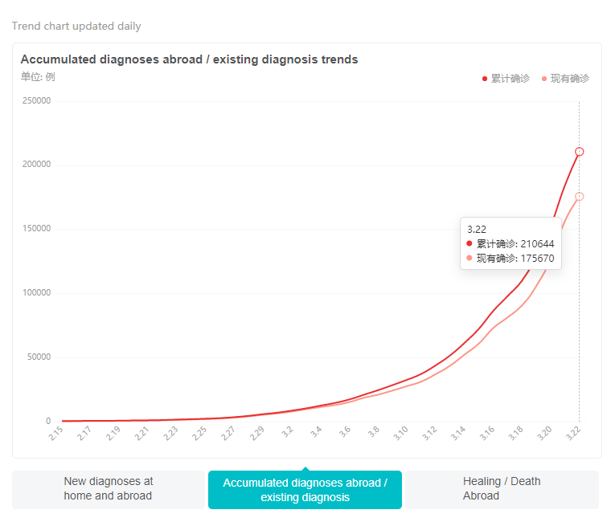Click the 2.29 date label on x-axis
The width and height of the screenshot is (611, 522).
(256, 434)
